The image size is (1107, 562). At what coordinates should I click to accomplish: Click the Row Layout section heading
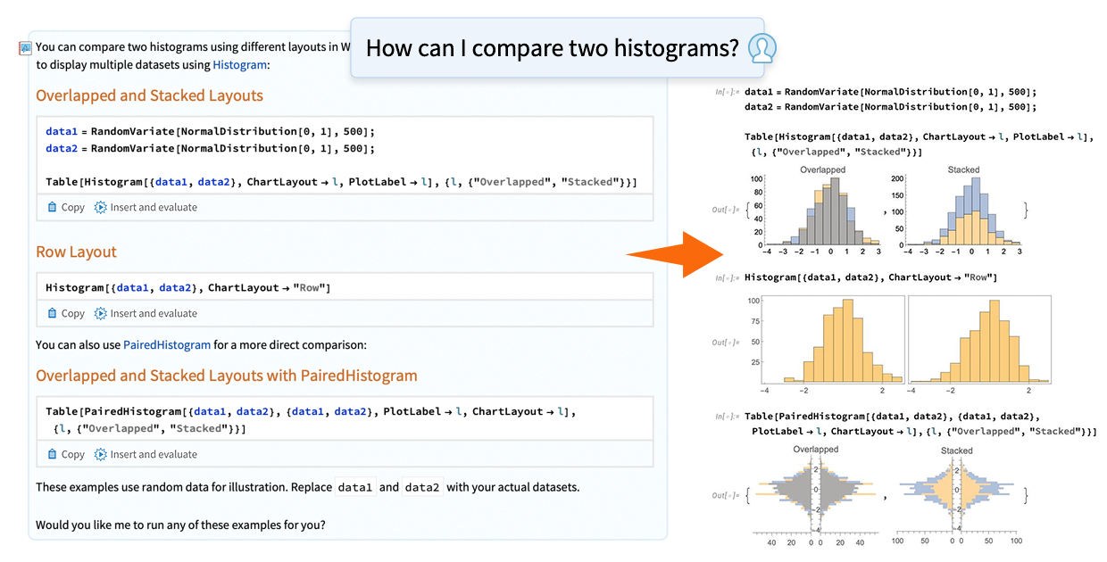75,252
